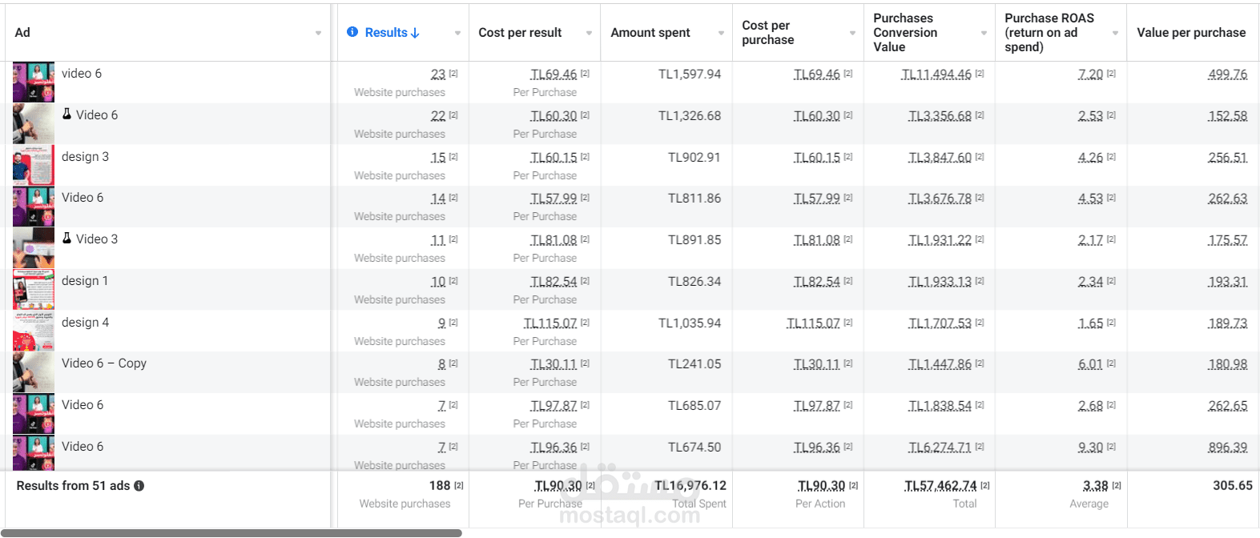
Task: Sort by the Value per purchase header
Action: pyautogui.click(x=1191, y=33)
